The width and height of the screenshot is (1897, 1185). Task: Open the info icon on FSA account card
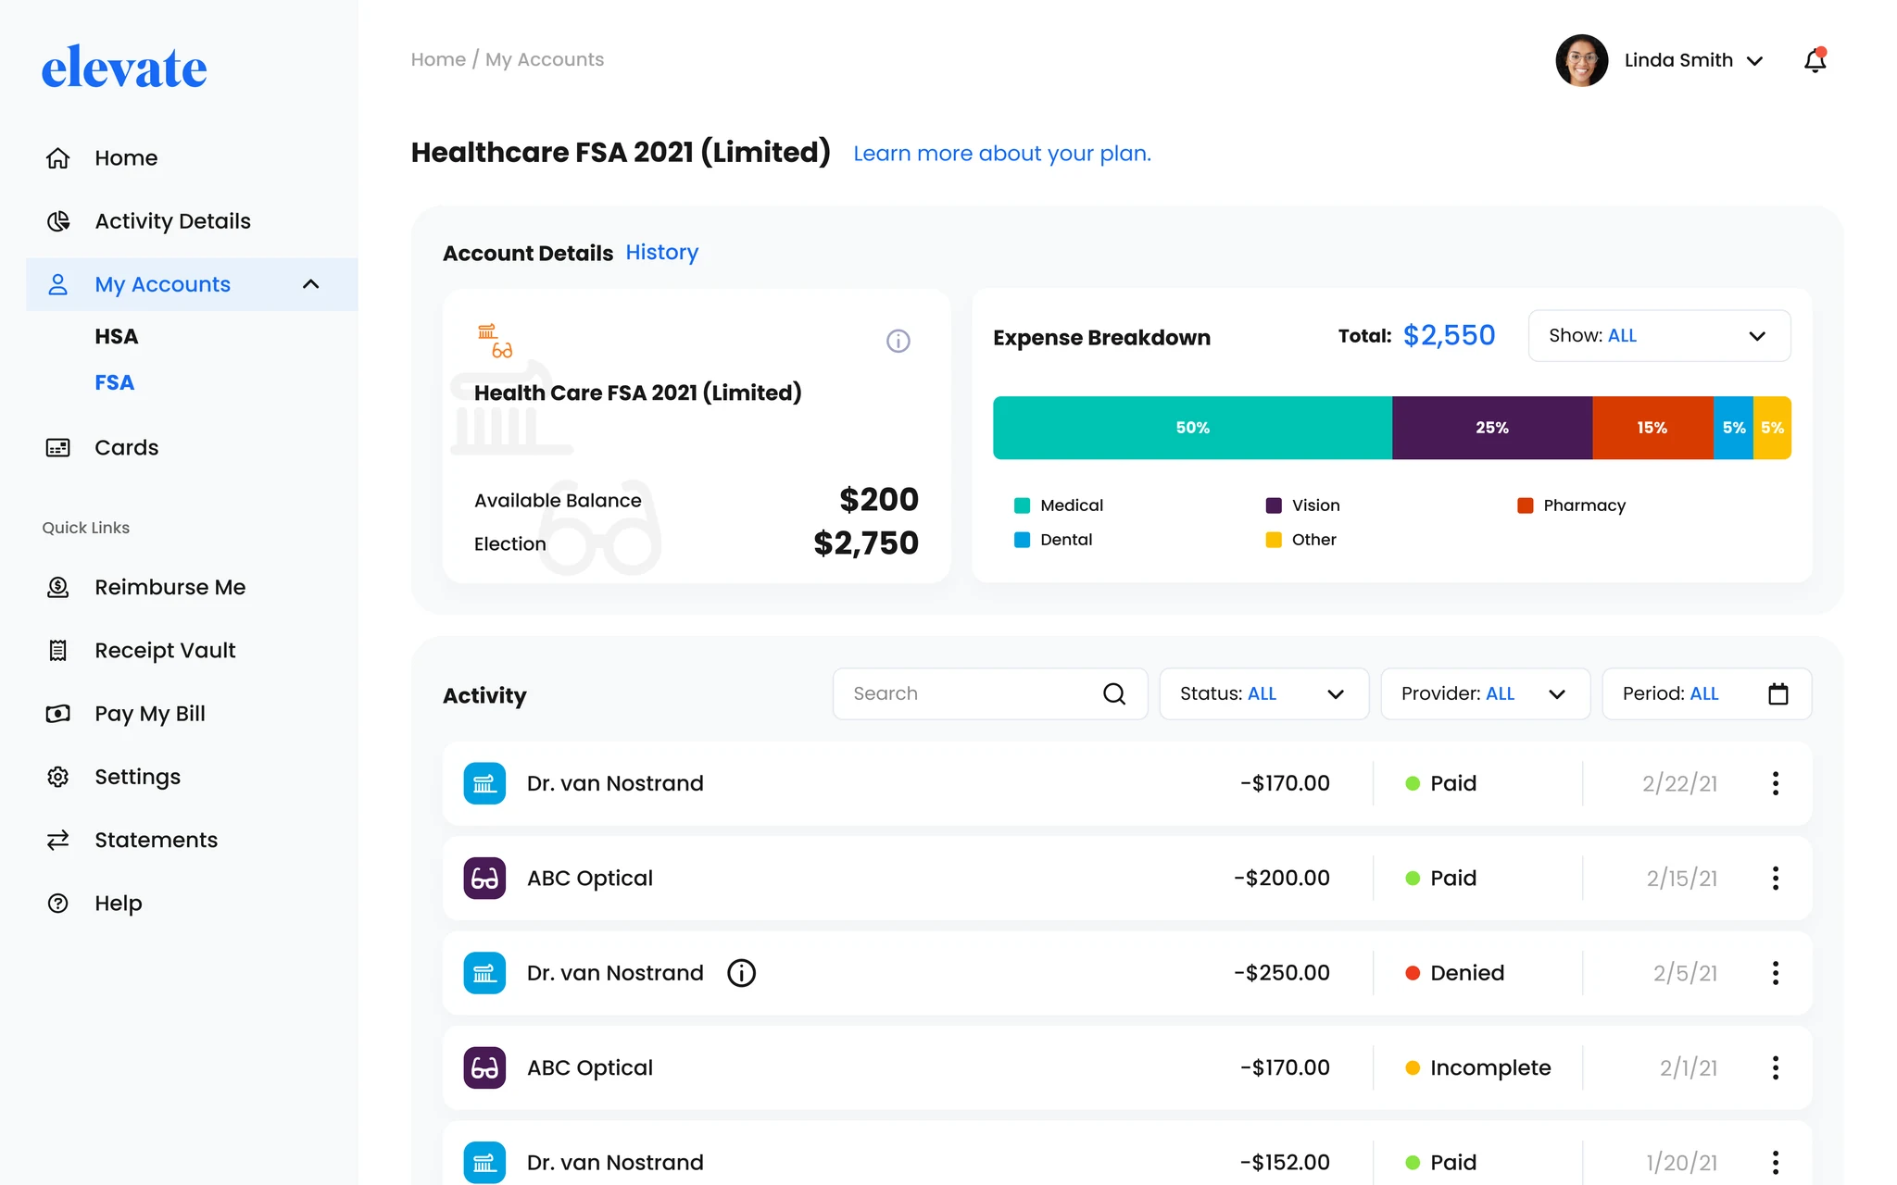tap(898, 341)
